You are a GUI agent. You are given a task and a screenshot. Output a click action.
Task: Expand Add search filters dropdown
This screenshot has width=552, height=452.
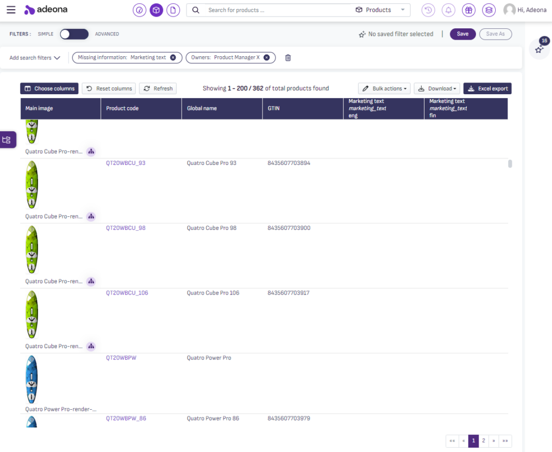[x=35, y=58]
